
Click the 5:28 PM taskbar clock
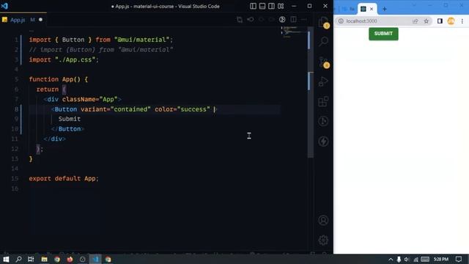441,259
